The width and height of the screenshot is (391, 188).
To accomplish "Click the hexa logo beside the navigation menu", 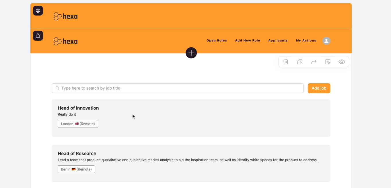I will click(66, 41).
